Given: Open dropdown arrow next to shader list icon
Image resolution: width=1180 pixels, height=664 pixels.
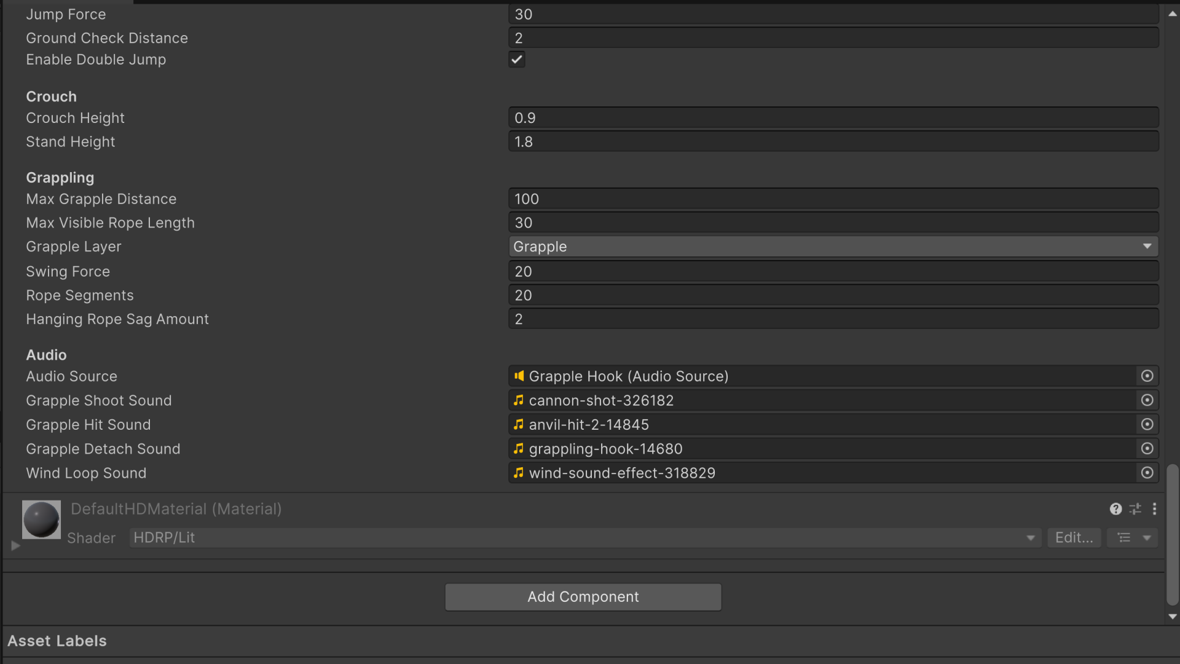Looking at the screenshot, I should (x=1147, y=538).
